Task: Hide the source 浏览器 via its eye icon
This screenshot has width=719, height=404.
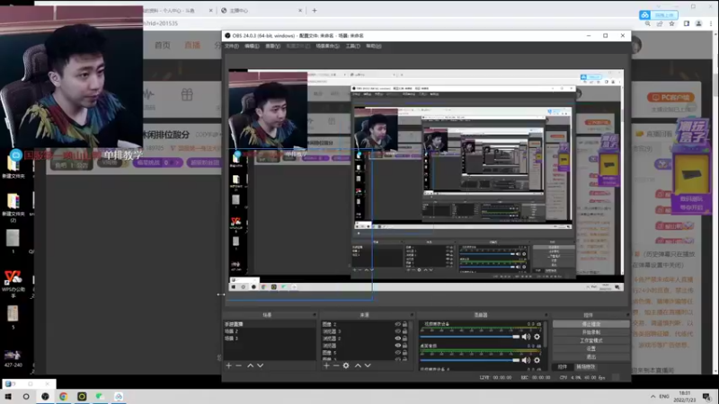Action: (x=397, y=346)
